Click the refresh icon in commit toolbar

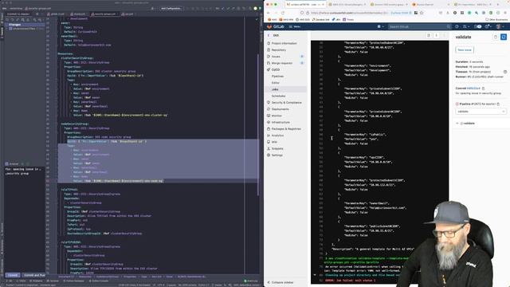[7, 20]
